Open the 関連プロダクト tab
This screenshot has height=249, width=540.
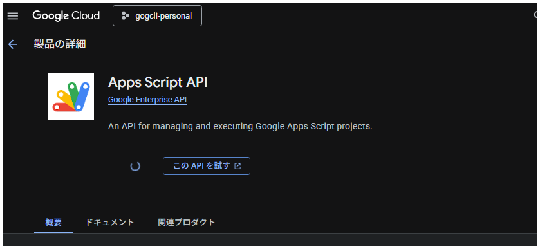186,223
